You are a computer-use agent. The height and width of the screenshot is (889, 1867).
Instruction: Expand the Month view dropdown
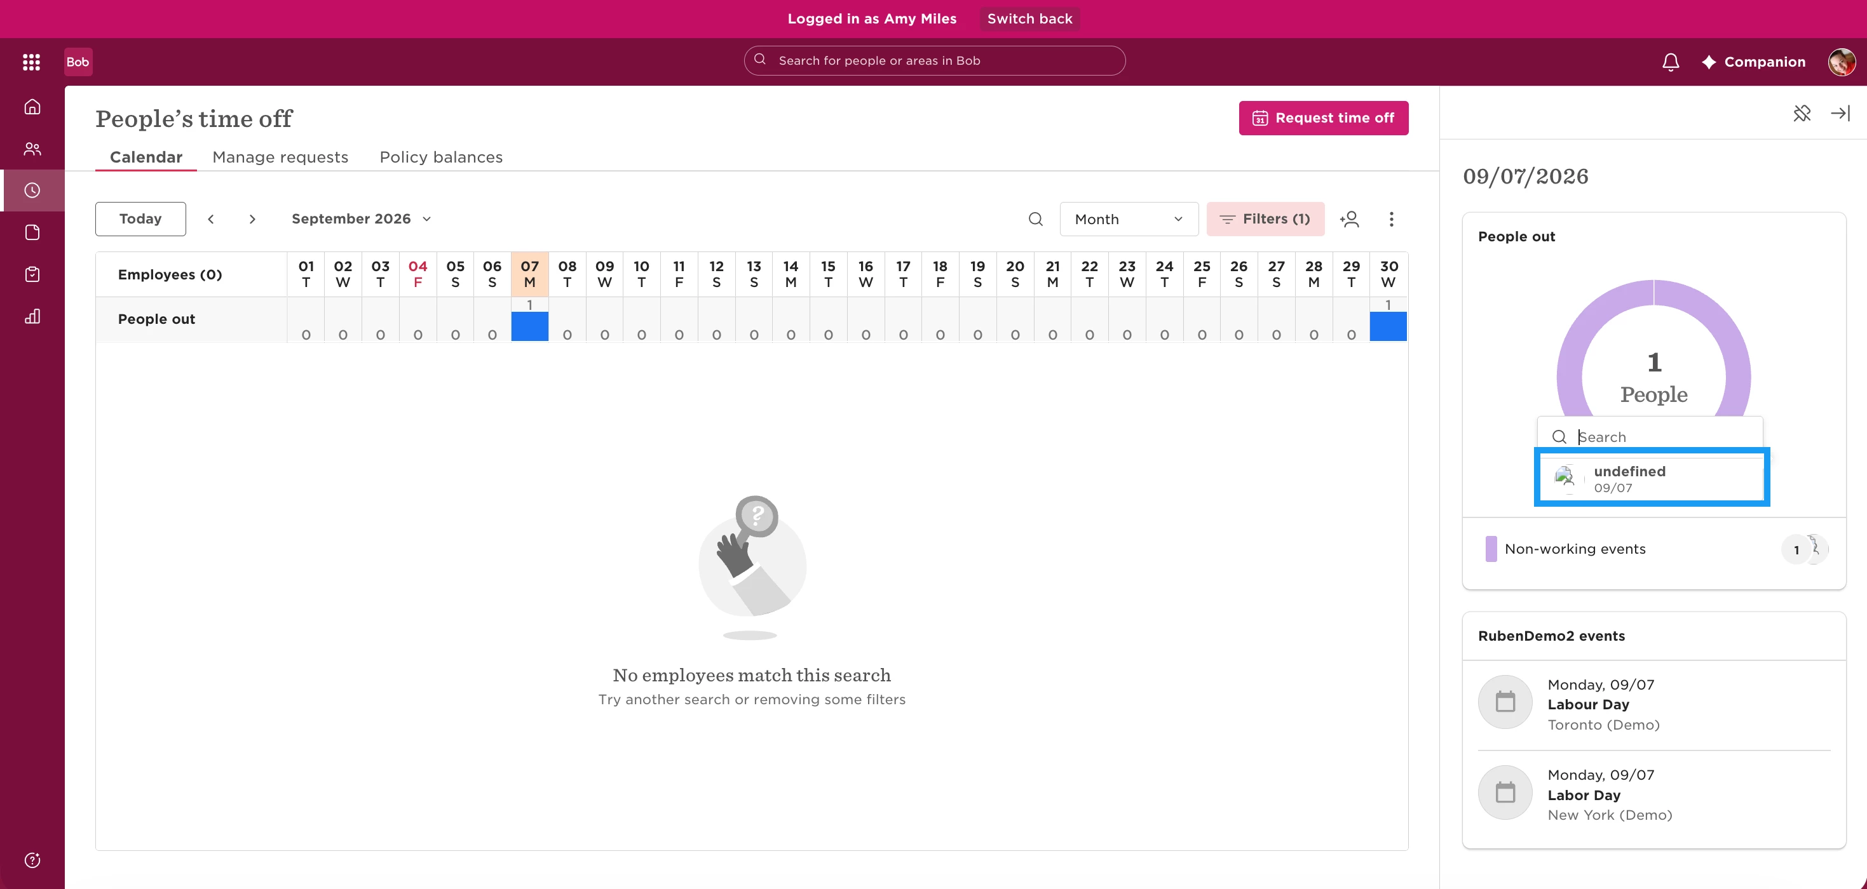(1129, 218)
